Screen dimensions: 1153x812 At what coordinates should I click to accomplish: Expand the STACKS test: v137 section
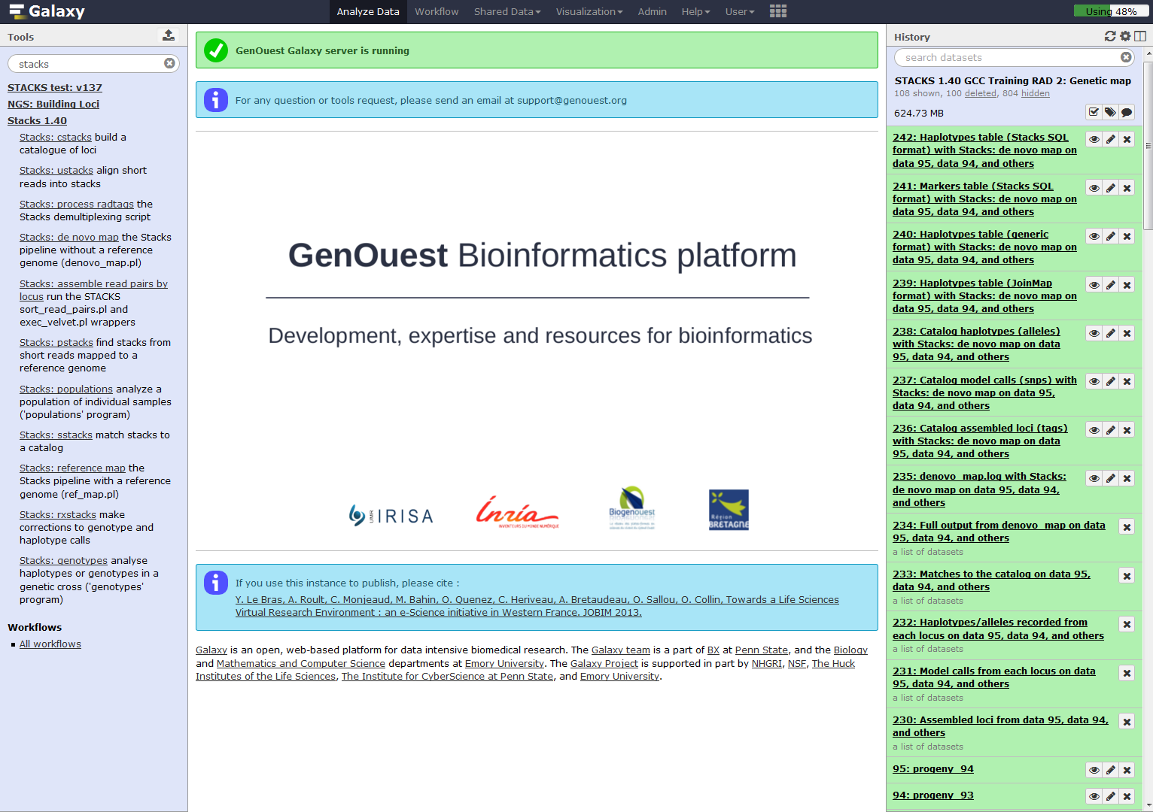coord(55,87)
